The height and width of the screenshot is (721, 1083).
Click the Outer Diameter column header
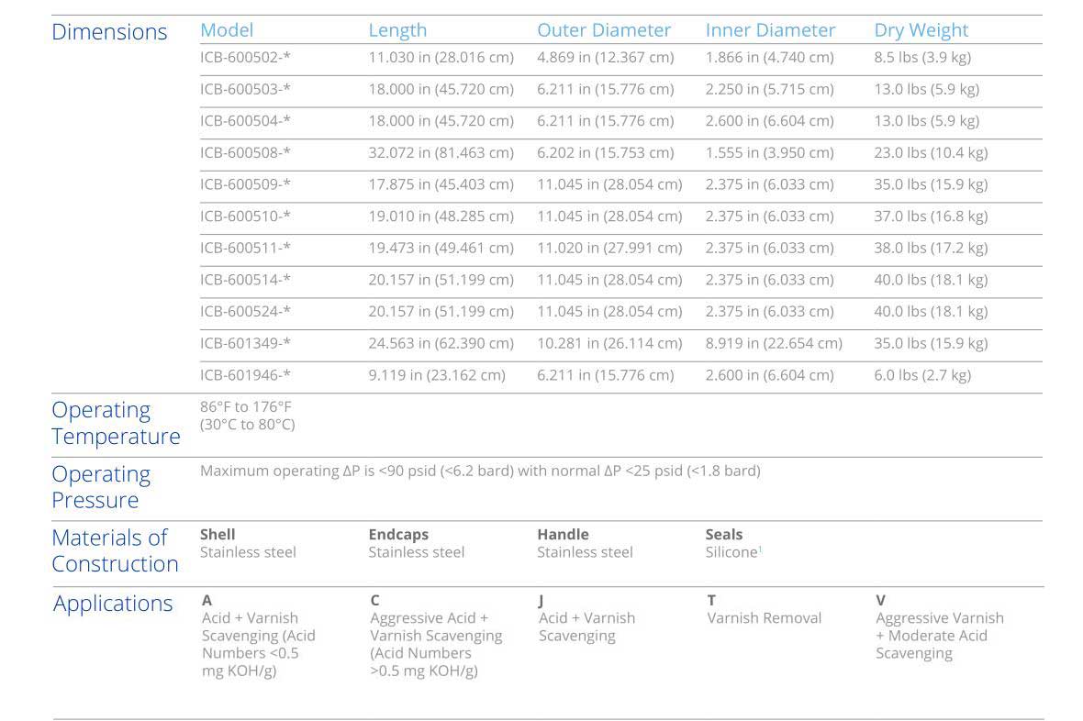pyautogui.click(x=604, y=30)
